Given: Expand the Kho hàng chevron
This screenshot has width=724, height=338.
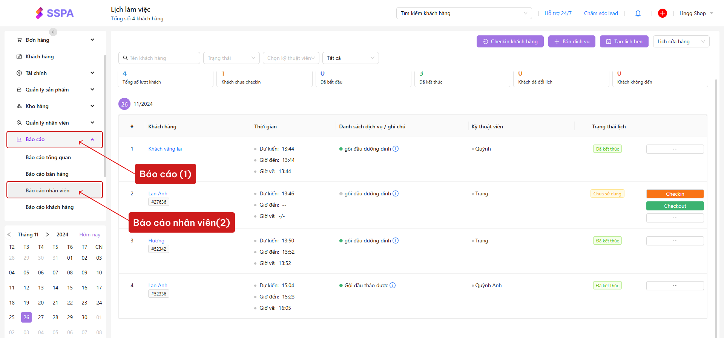Looking at the screenshot, I should pos(92,106).
